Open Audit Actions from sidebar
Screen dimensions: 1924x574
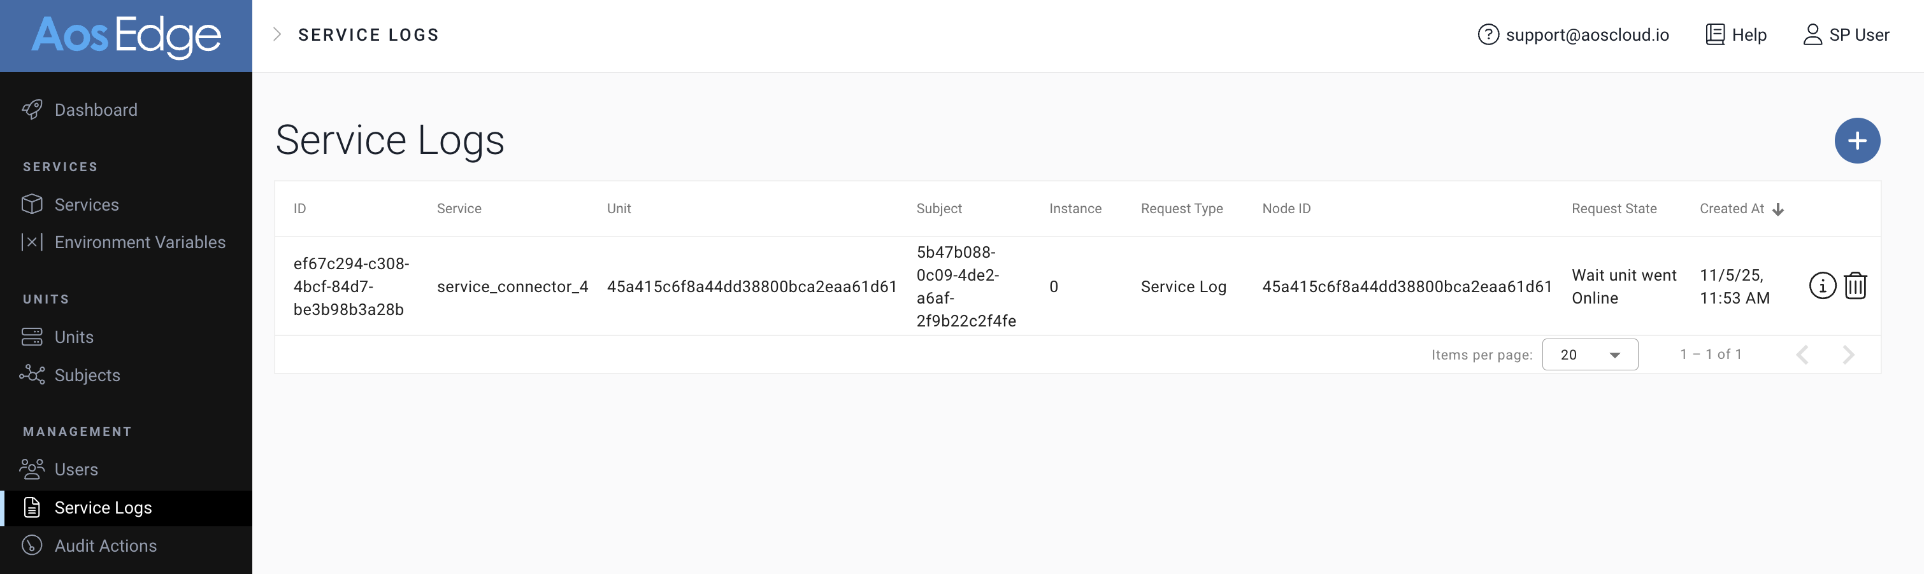105,545
